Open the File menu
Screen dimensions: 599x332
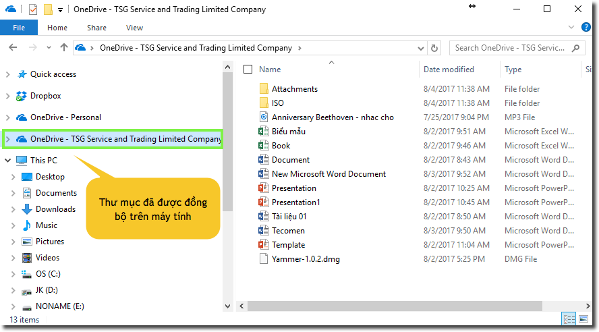19,28
